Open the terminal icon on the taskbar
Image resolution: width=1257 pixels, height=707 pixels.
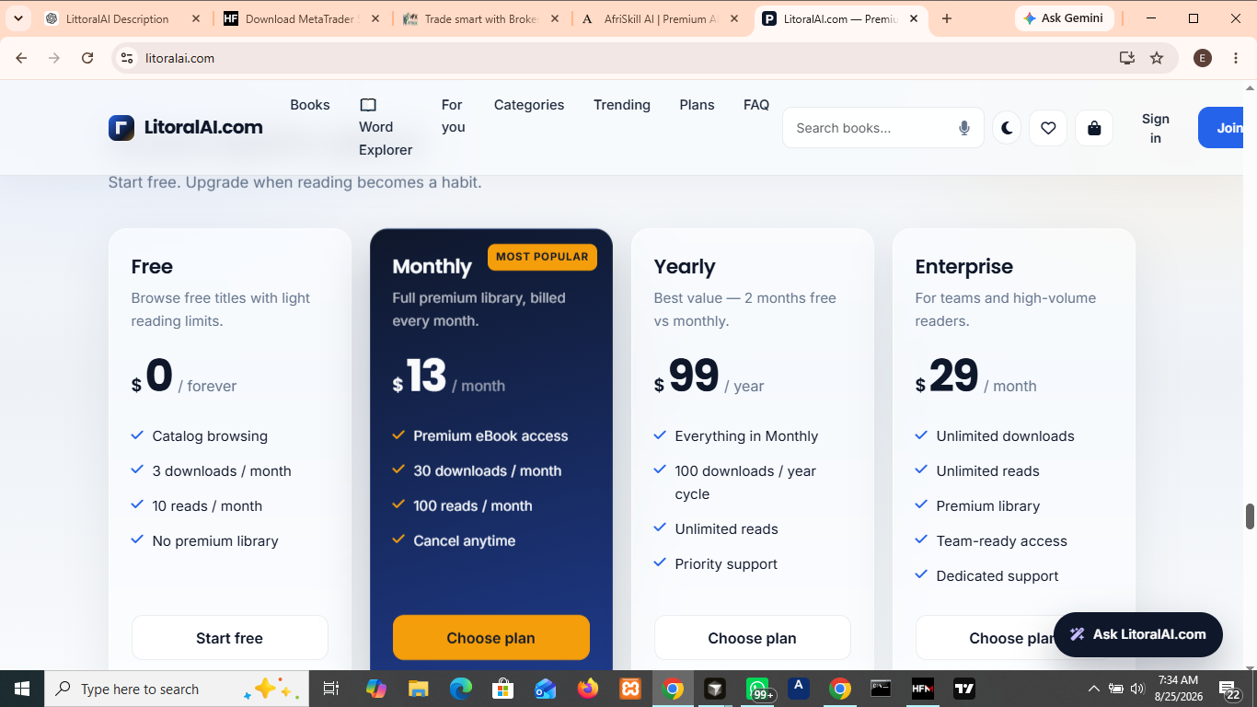pos(881,689)
